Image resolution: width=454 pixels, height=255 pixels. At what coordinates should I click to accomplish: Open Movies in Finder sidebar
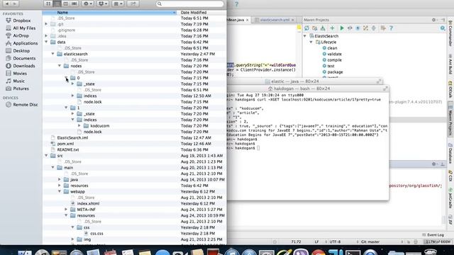click(16, 74)
